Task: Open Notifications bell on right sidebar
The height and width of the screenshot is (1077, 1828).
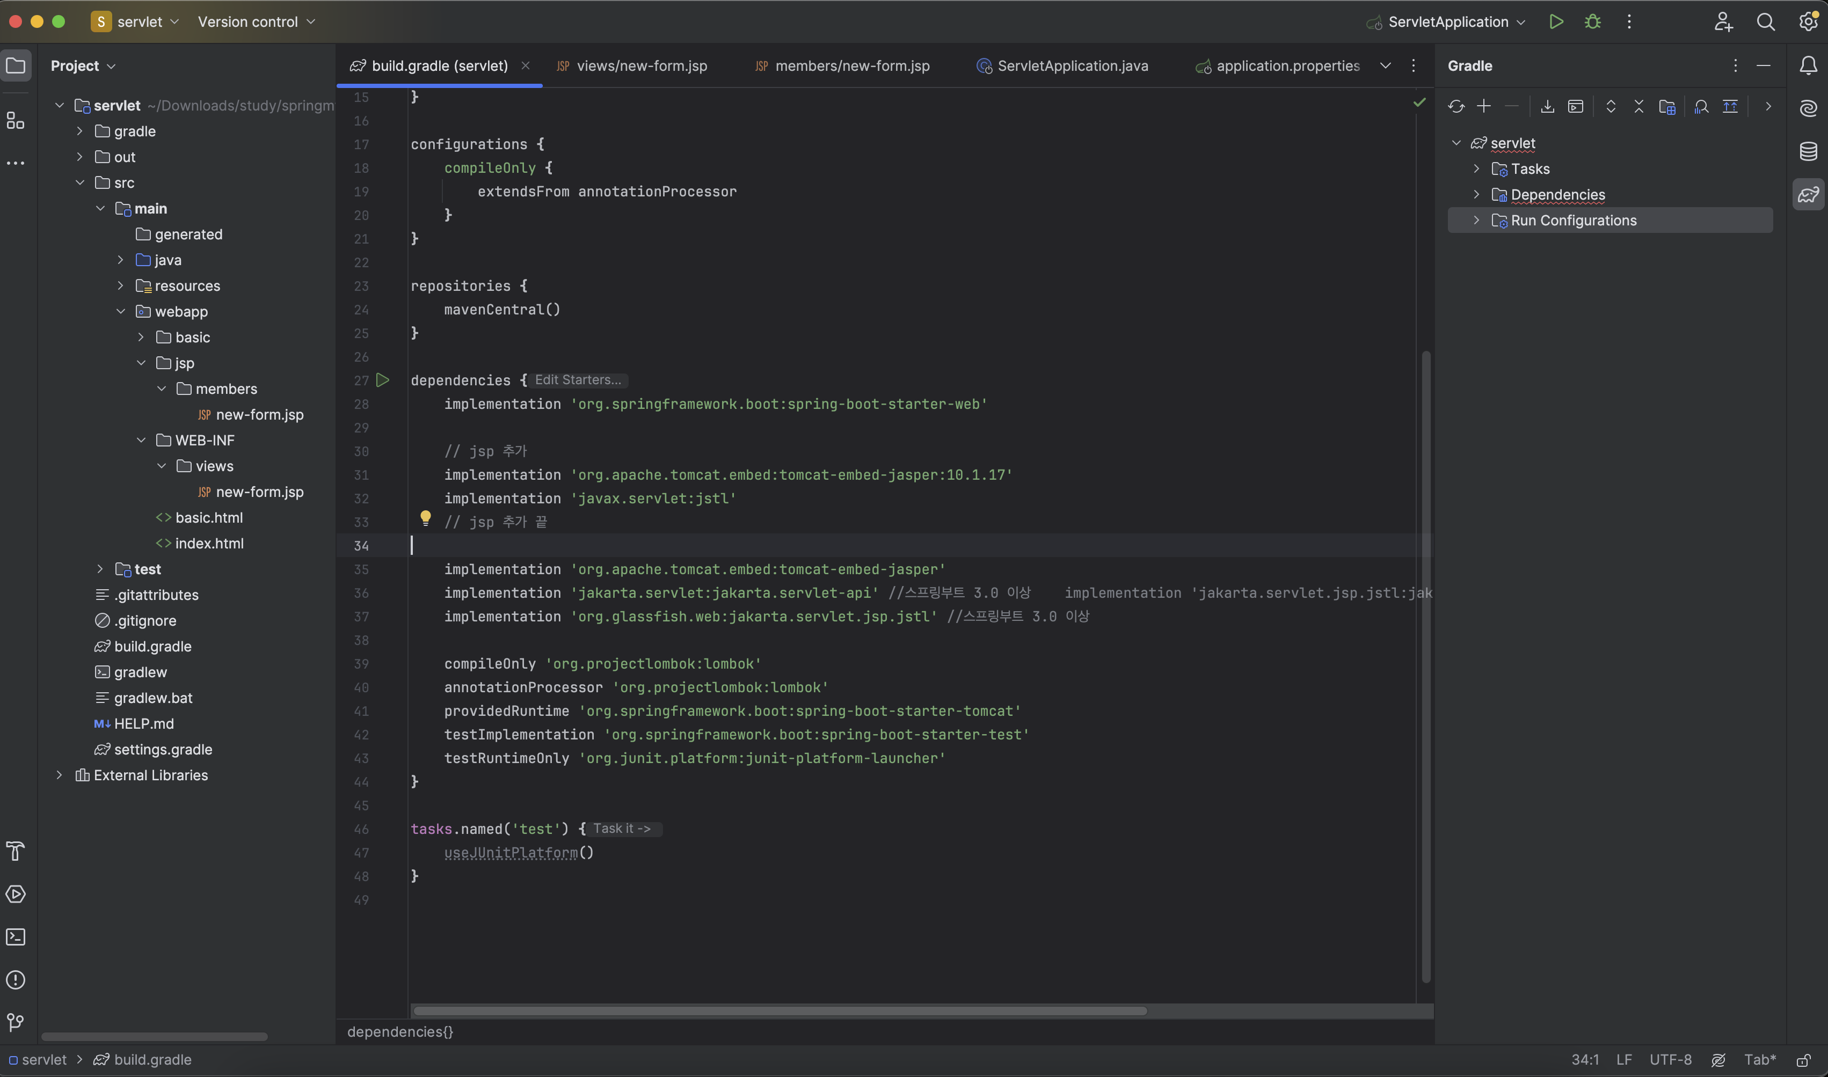Action: [x=1808, y=66]
